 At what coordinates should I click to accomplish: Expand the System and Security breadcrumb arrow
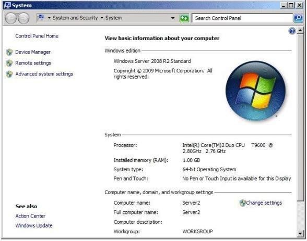102,18
